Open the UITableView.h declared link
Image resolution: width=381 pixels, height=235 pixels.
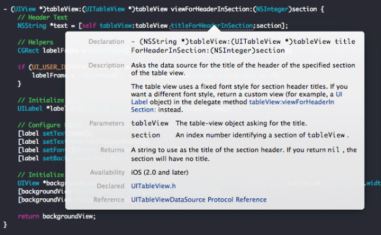(x=153, y=186)
